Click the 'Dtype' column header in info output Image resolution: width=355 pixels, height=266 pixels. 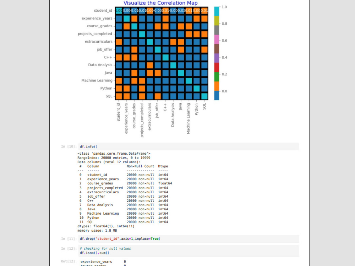pos(163,166)
